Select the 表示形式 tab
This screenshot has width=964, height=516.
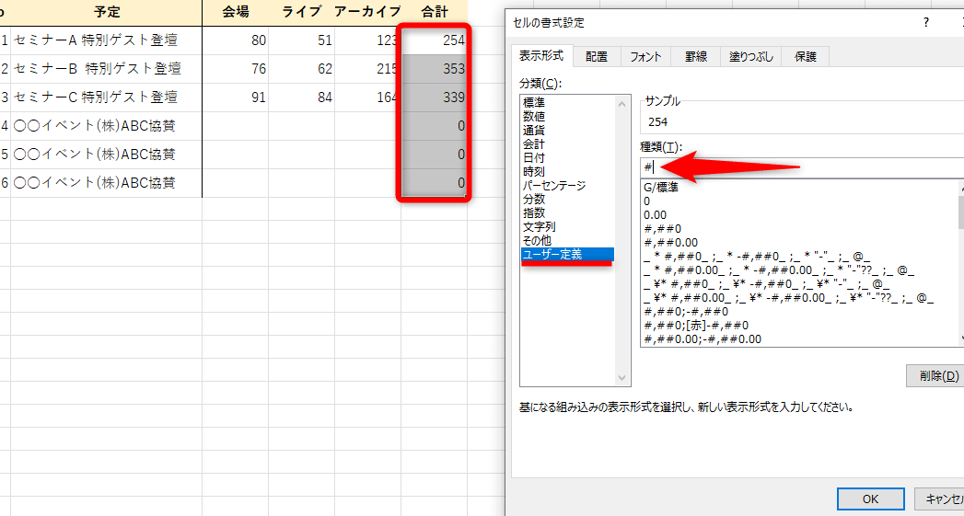pyautogui.click(x=541, y=55)
